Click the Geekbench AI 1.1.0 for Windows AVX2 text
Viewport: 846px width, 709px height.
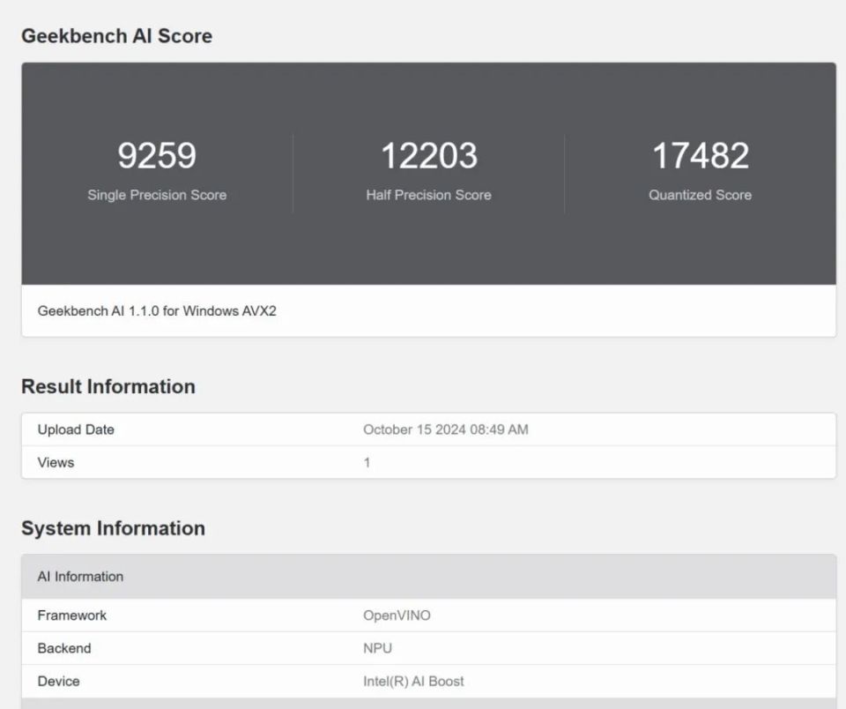pos(157,311)
